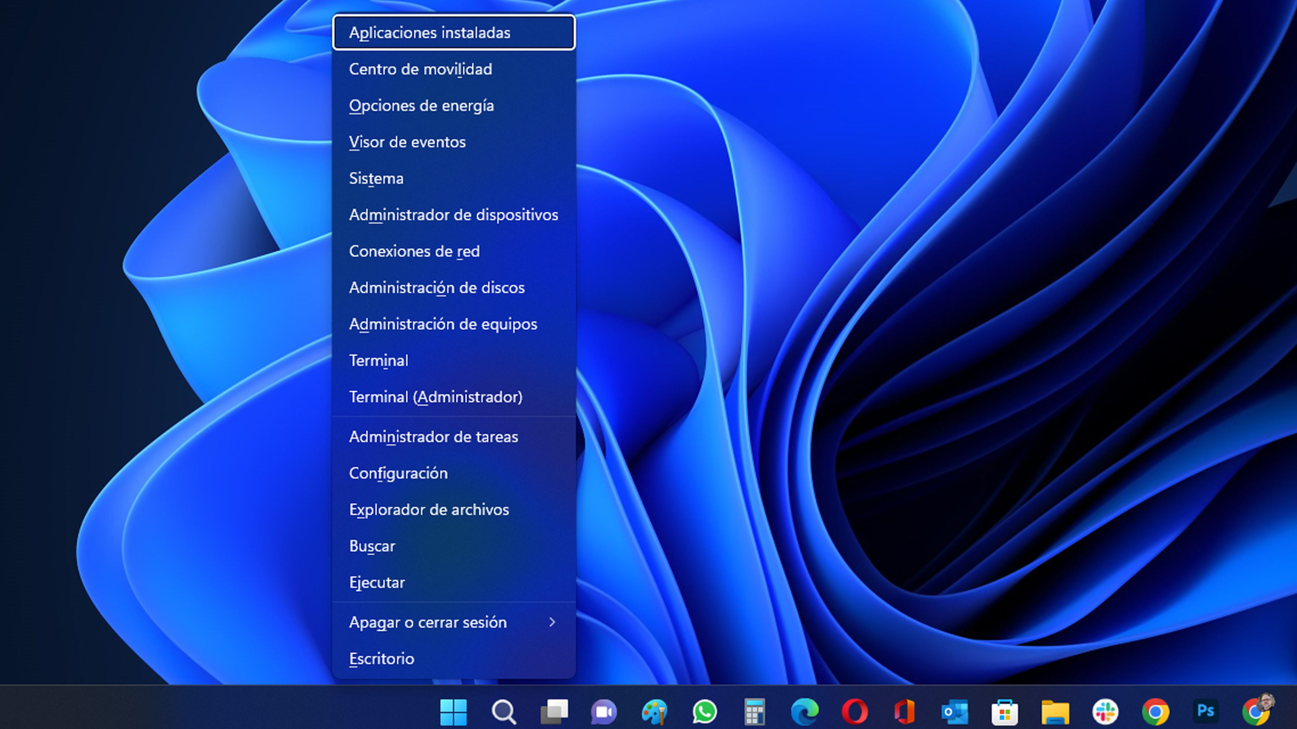Launch Opera browser from the taskbar
Viewport: 1297px width, 729px height.
pyautogui.click(x=855, y=712)
